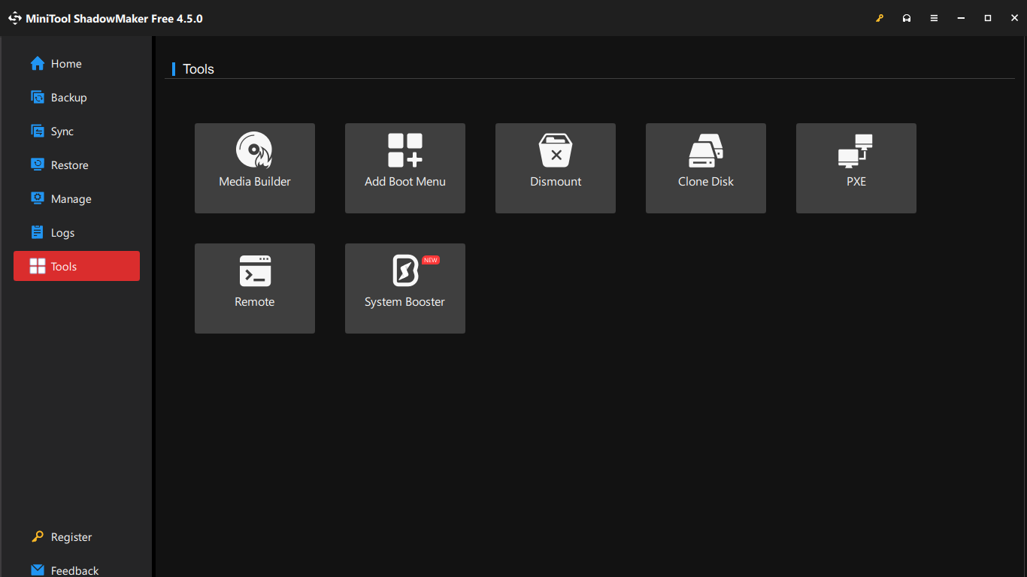Click Register in the sidebar
Viewport: 1027px width, 577px height.
tap(71, 537)
